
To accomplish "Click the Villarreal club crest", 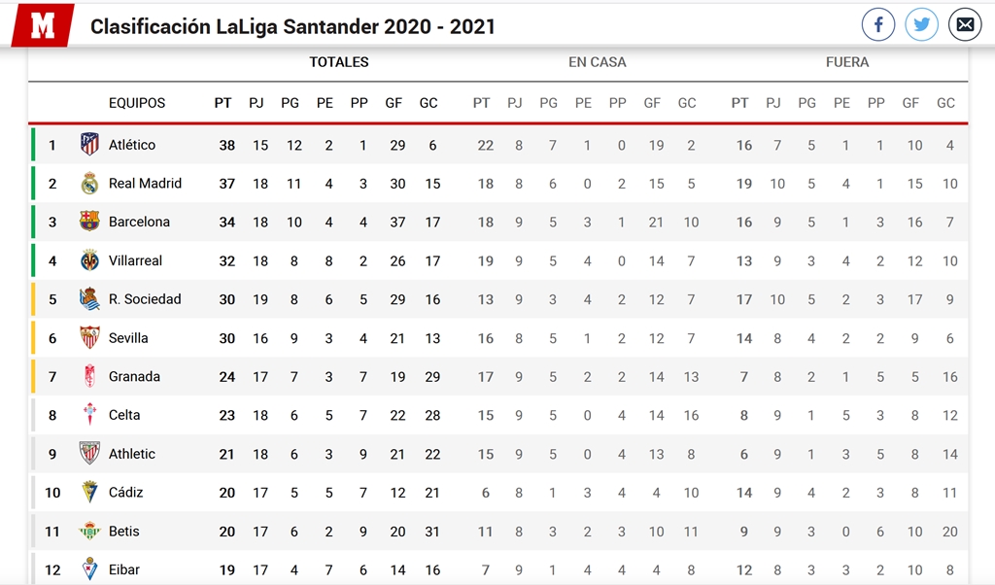I will 89,260.
